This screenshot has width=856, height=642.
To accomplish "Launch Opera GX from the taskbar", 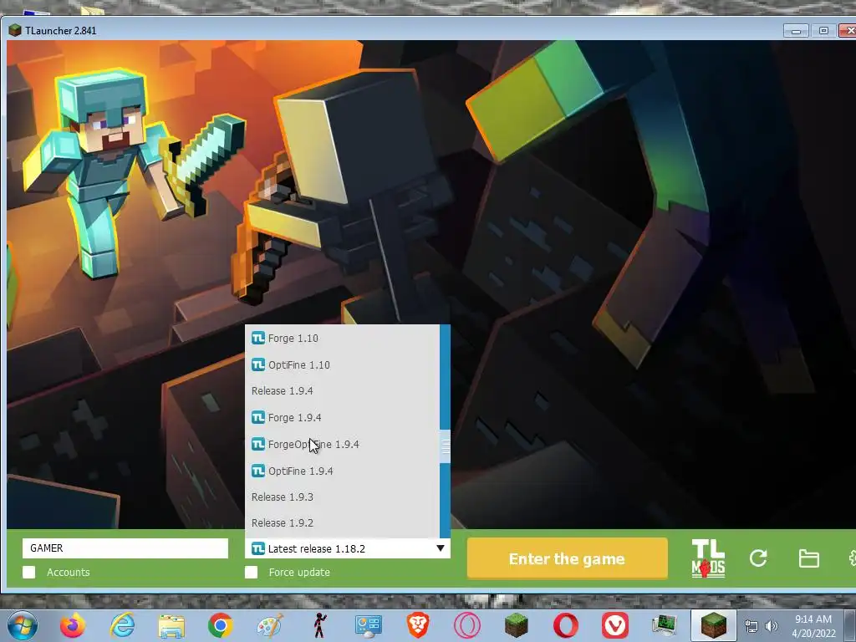I will coord(467,625).
